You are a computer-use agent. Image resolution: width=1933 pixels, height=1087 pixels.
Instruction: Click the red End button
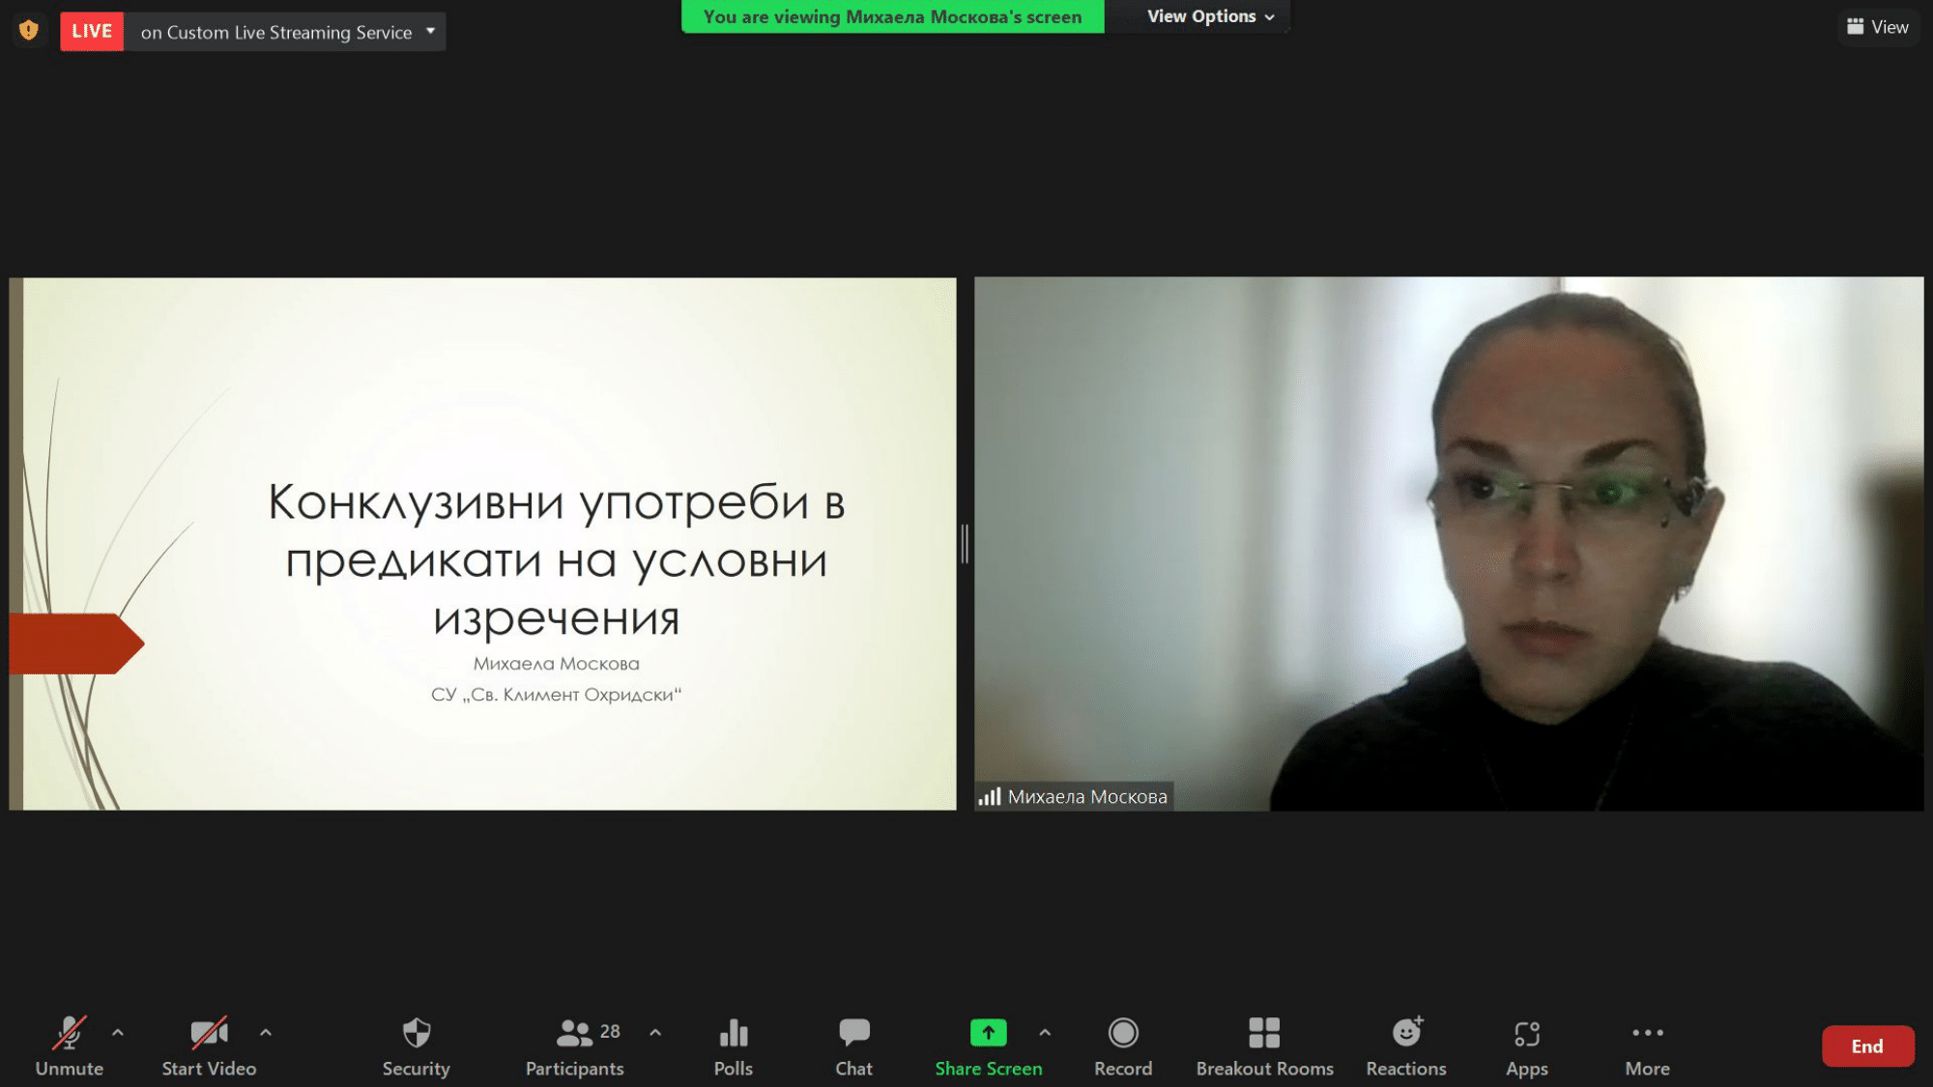(x=1866, y=1046)
